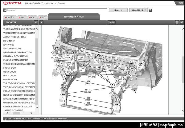Screen dimensions: 185x128
Task: Open REAR SUSPENSION CROSSMEMBER entry
Action: (19, 95)
